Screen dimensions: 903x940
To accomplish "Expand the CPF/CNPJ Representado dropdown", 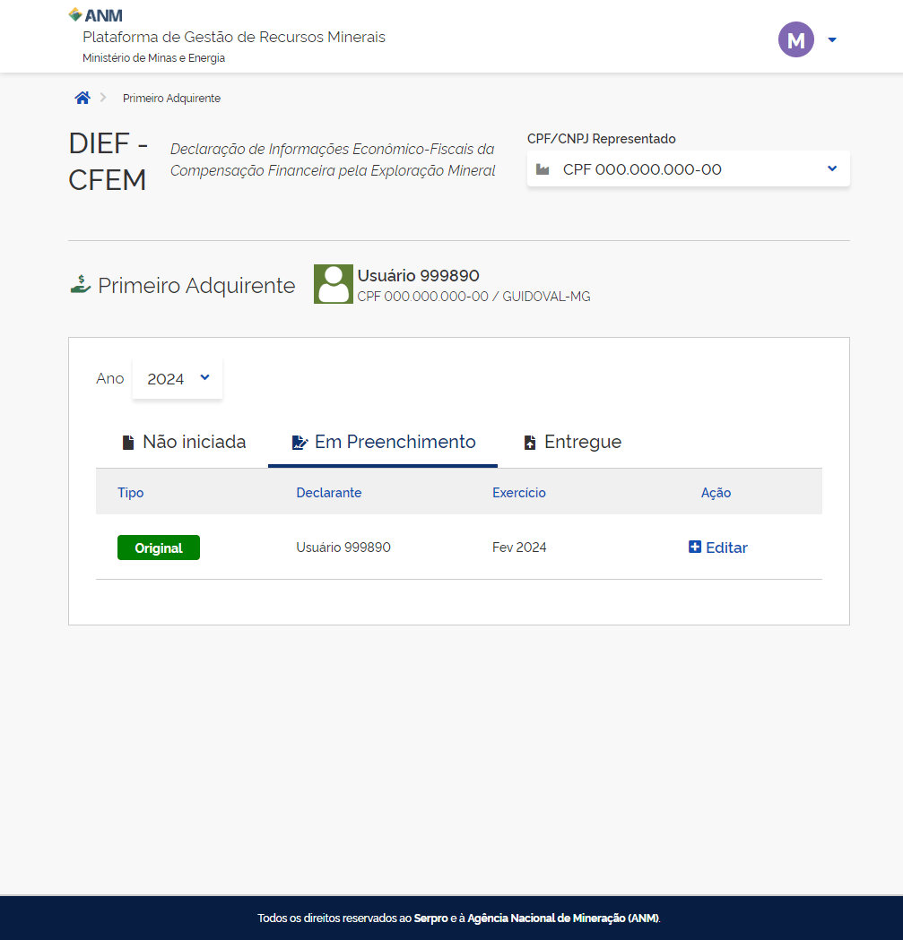I will click(831, 168).
